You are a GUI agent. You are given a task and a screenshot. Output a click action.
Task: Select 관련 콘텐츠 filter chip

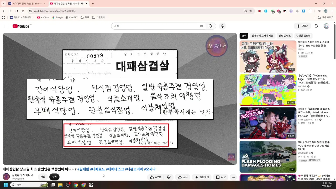[x=285, y=36]
